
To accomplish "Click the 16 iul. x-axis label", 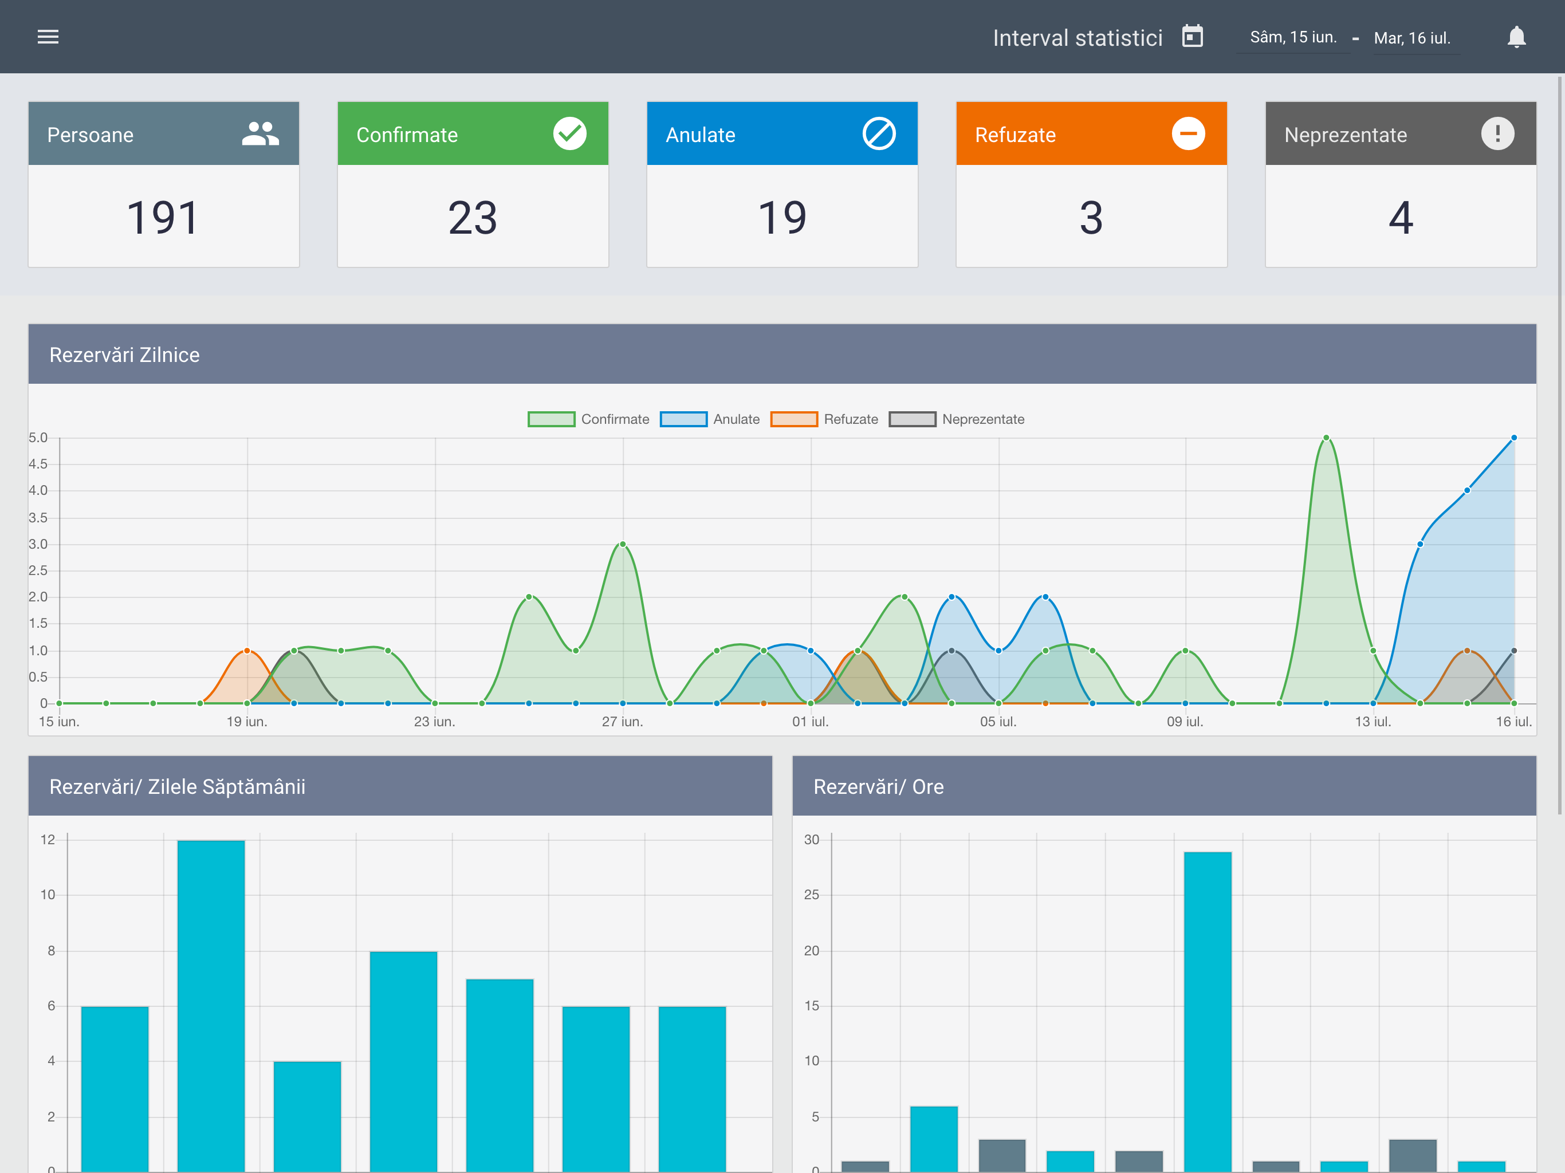I will click(1514, 722).
